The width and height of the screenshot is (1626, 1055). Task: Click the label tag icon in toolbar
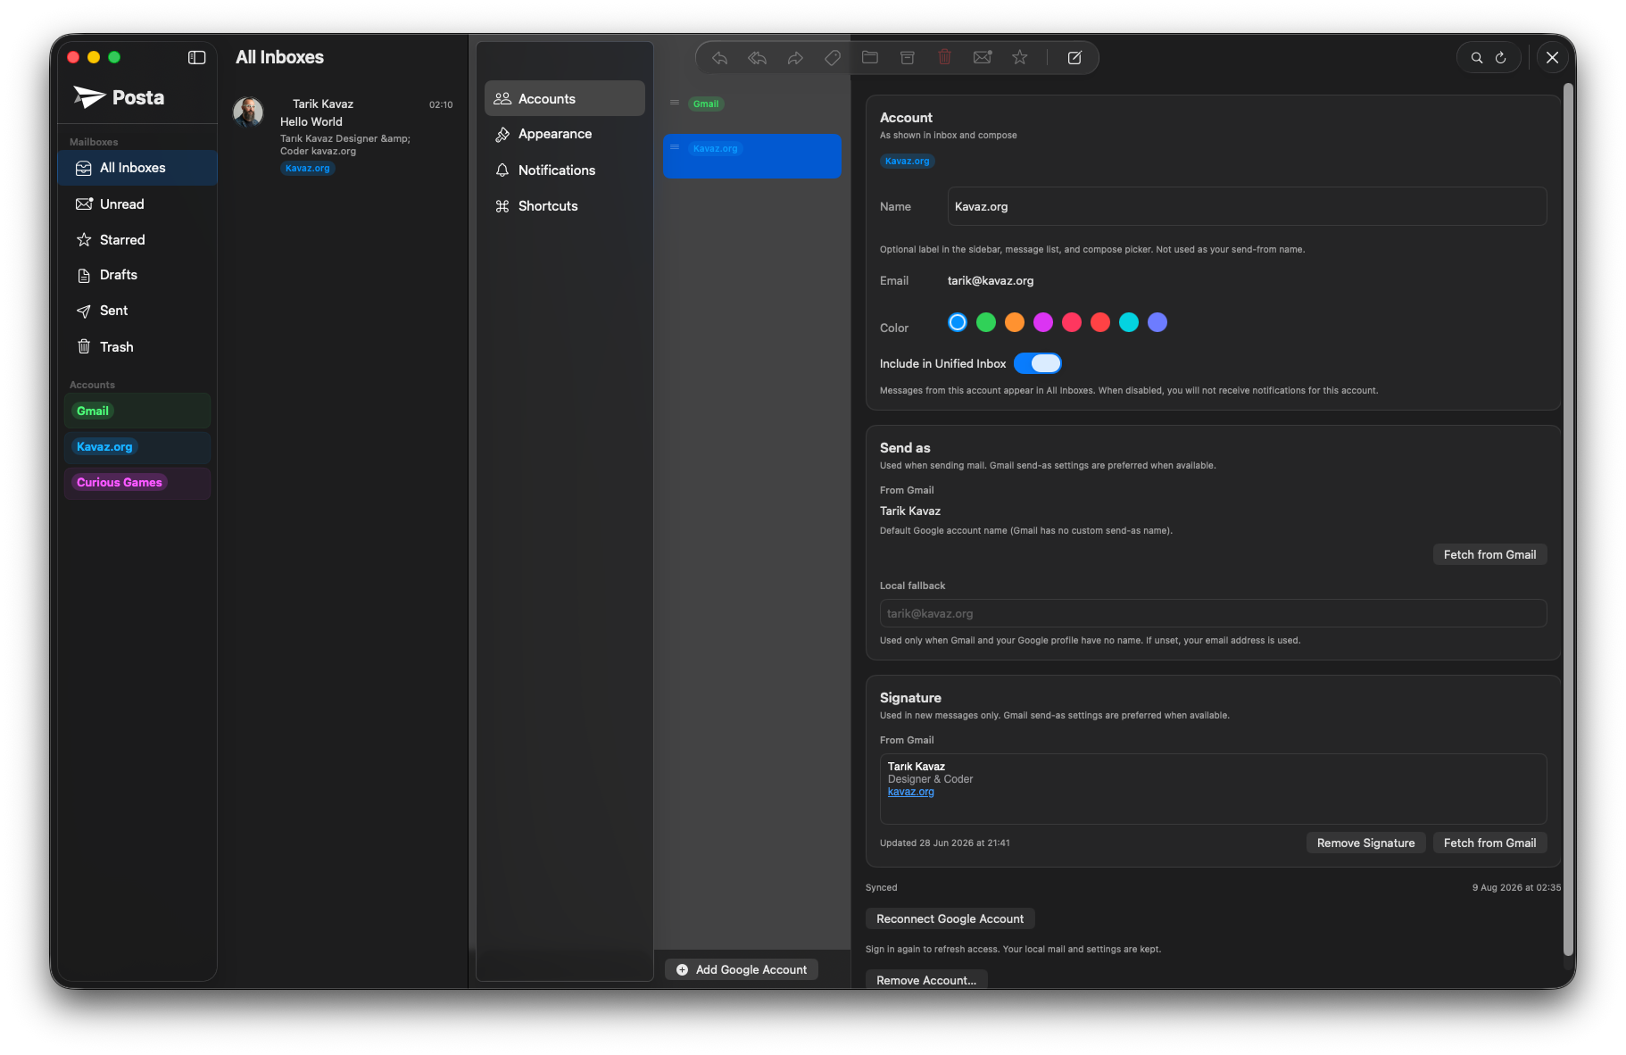coord(833,58)
